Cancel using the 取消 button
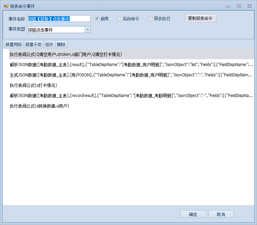Viewport: 257px width, 225px height. [221, 214]
